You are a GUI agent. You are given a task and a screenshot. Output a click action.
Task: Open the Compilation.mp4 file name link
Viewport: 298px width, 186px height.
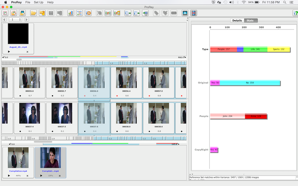[18, 171]
